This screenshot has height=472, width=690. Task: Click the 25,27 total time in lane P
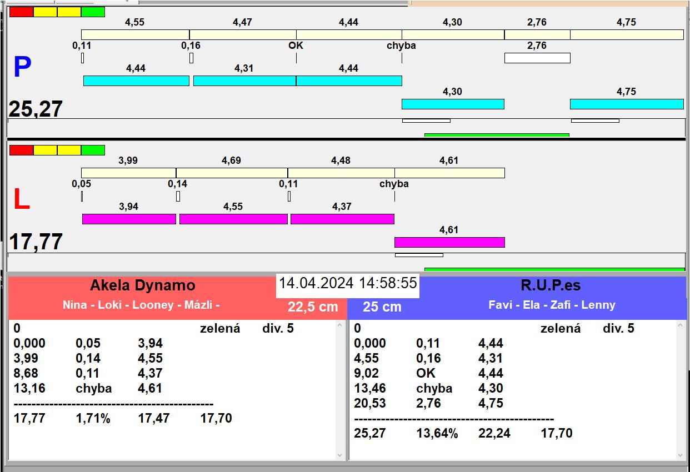pyautogui.click(x=36, y=109)
